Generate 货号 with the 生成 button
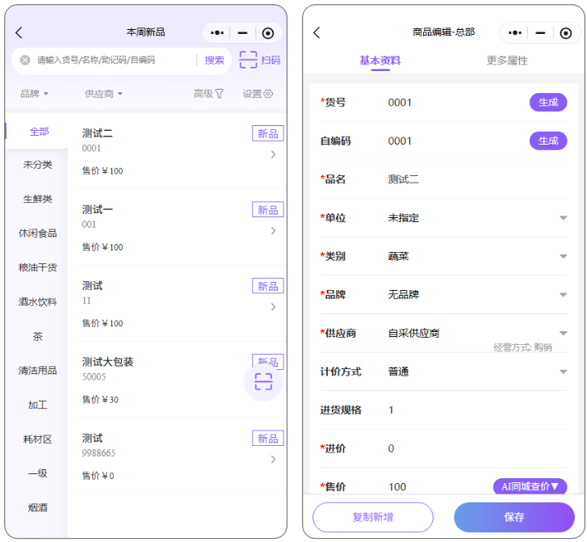Viewport: 587px width, 542px height. coord(547,103)
